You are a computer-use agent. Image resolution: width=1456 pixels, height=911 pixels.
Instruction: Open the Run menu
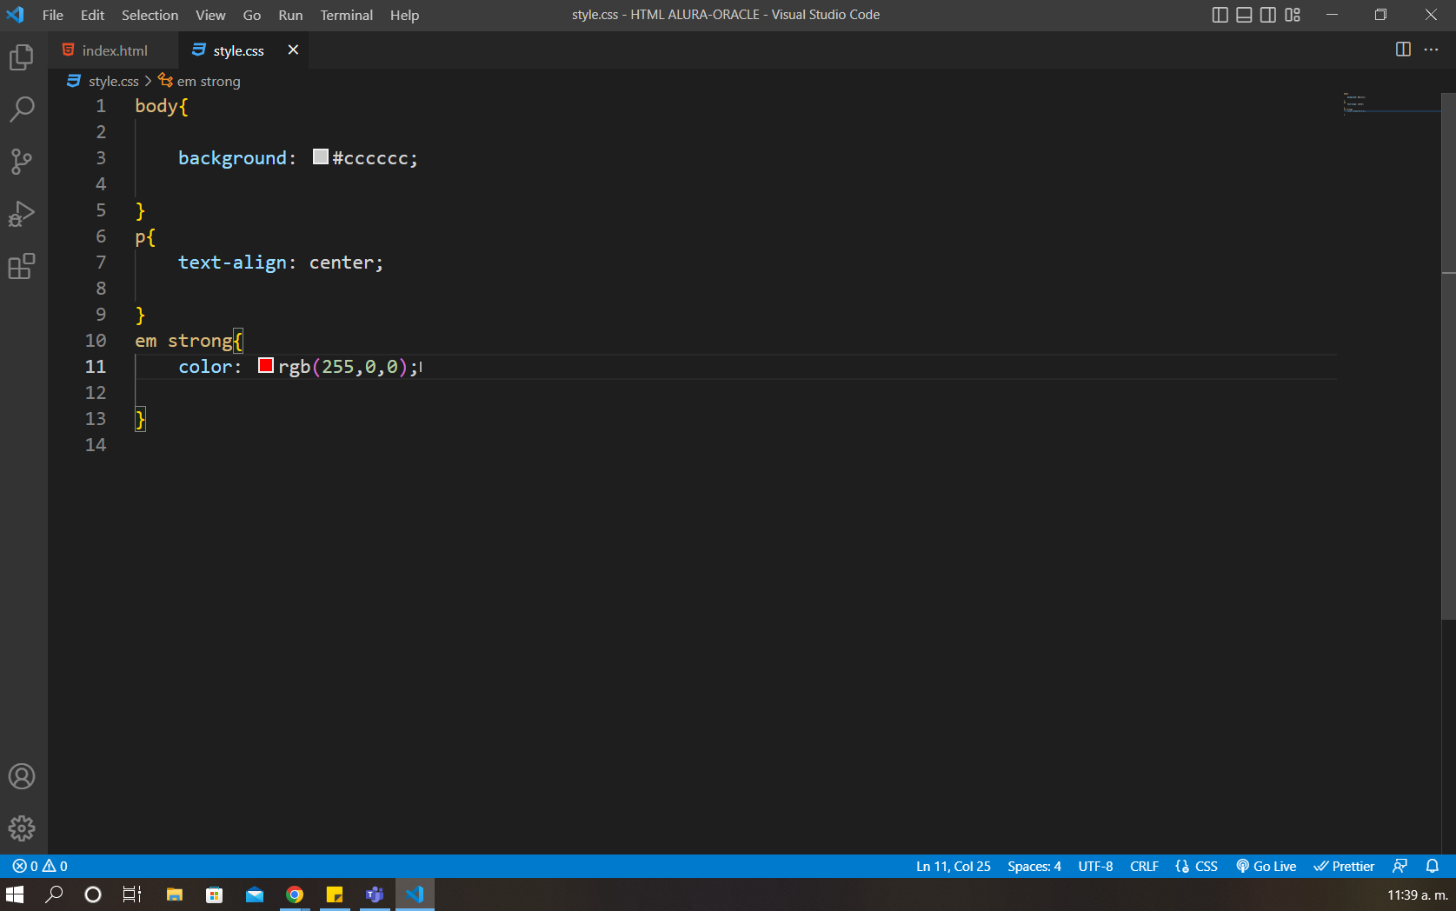click(x=290, y=15)
